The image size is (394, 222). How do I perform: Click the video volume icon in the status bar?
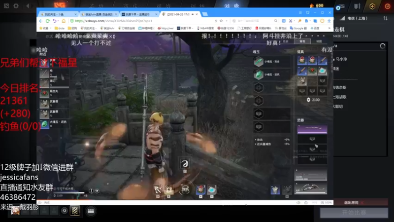pos(298,203)
